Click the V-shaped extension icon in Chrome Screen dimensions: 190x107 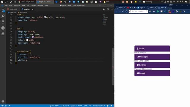pyautogui.click(x=184, y=11)
